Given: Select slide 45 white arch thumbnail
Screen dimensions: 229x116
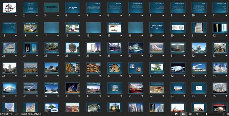Looking at the screenshot, I should [9, 88].
